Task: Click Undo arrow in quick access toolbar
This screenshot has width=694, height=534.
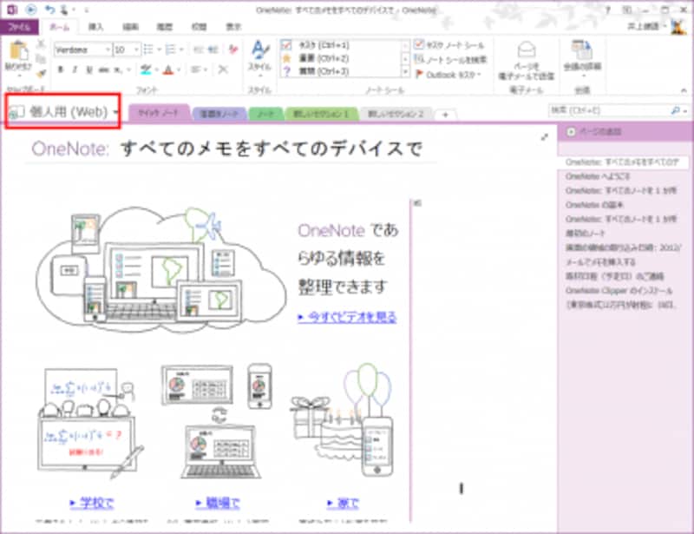Action: pyautogui.click(x=50, y=10)
